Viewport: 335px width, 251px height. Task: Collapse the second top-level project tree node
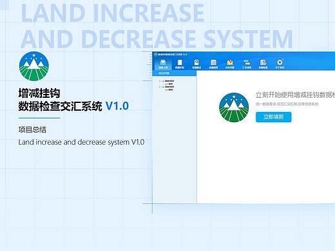point(160,87)
